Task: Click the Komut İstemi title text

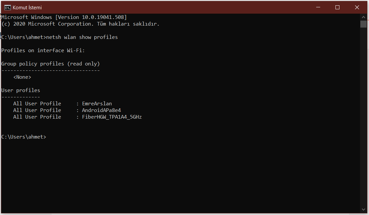Action: pos(27,7)
